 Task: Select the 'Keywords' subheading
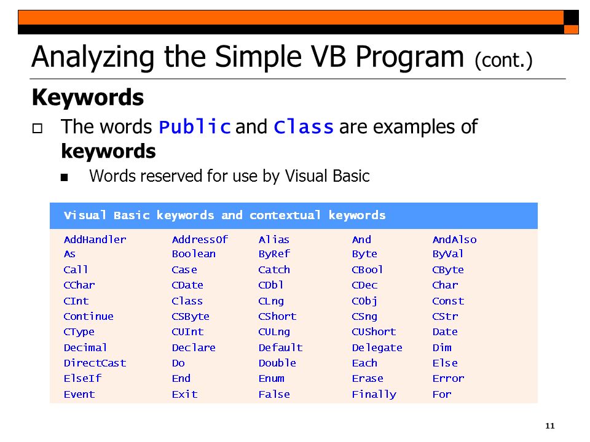point(88,98)
